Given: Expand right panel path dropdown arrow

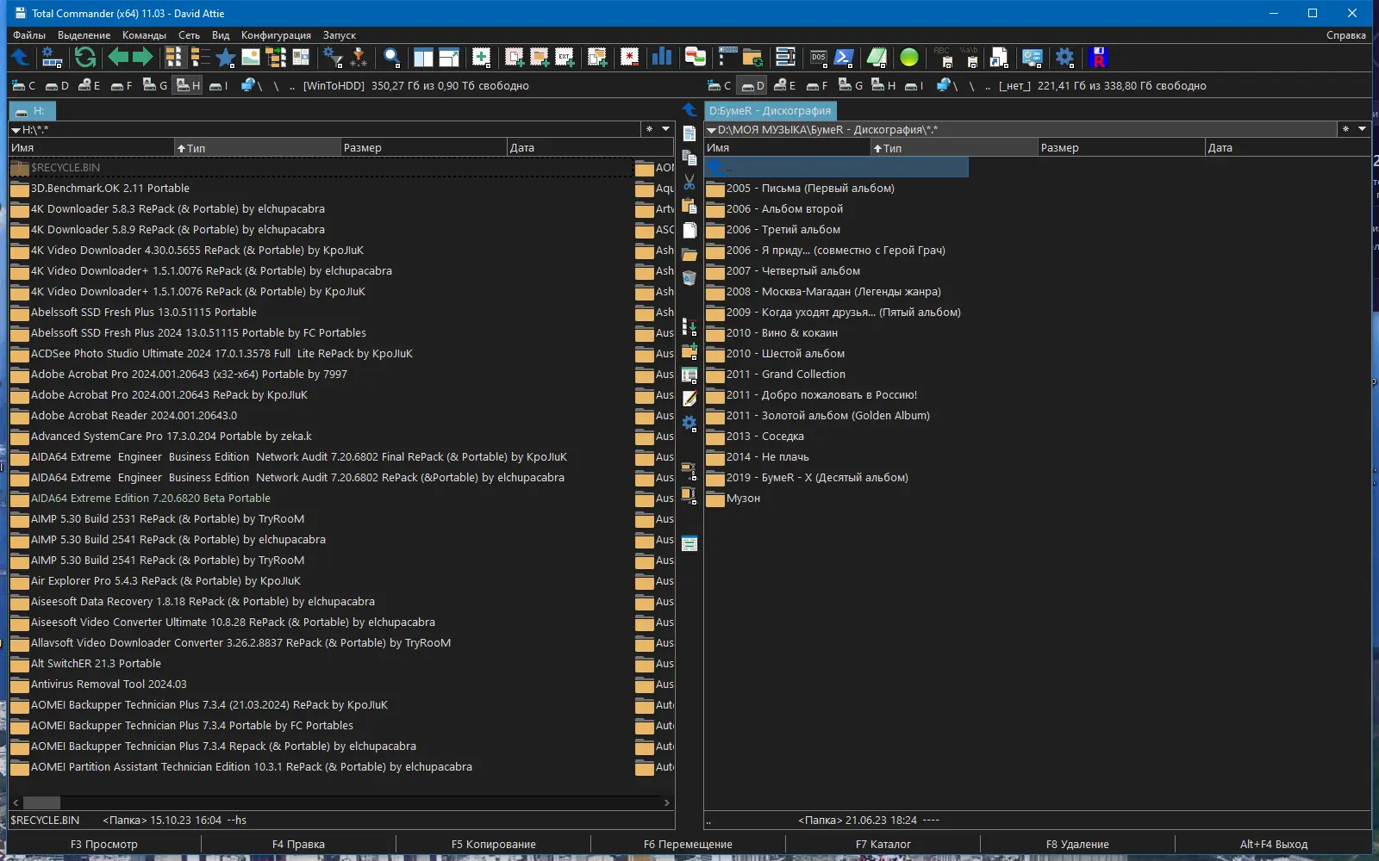Looking at the screenshot, I should 711,130.
